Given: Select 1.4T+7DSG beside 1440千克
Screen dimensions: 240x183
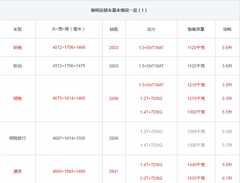Looking at the screenshot, I should click(x=151, y=165).
